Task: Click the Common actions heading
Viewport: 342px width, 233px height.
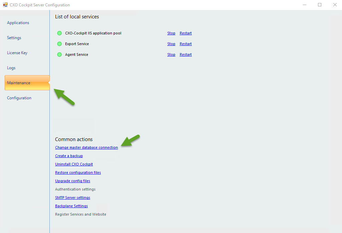Action: coord(74,139)
